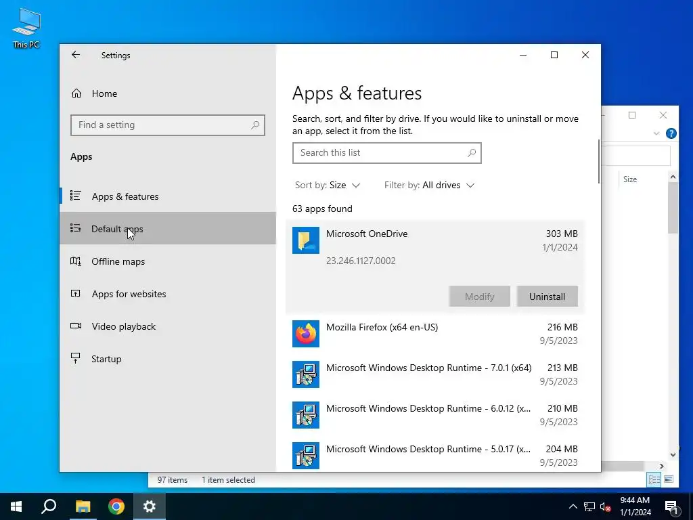Open the taskbar clock and calendar

point(635,506)
